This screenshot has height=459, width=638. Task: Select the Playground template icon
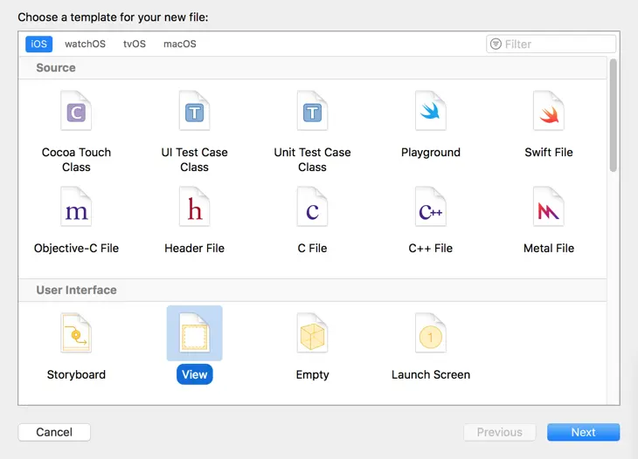pyautogui.click(x=430, y=113)
